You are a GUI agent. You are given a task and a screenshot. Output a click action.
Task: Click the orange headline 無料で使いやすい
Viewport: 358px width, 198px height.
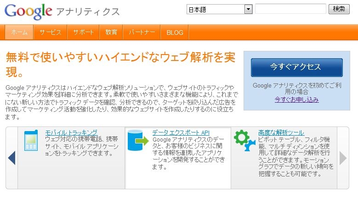[120, 65]
